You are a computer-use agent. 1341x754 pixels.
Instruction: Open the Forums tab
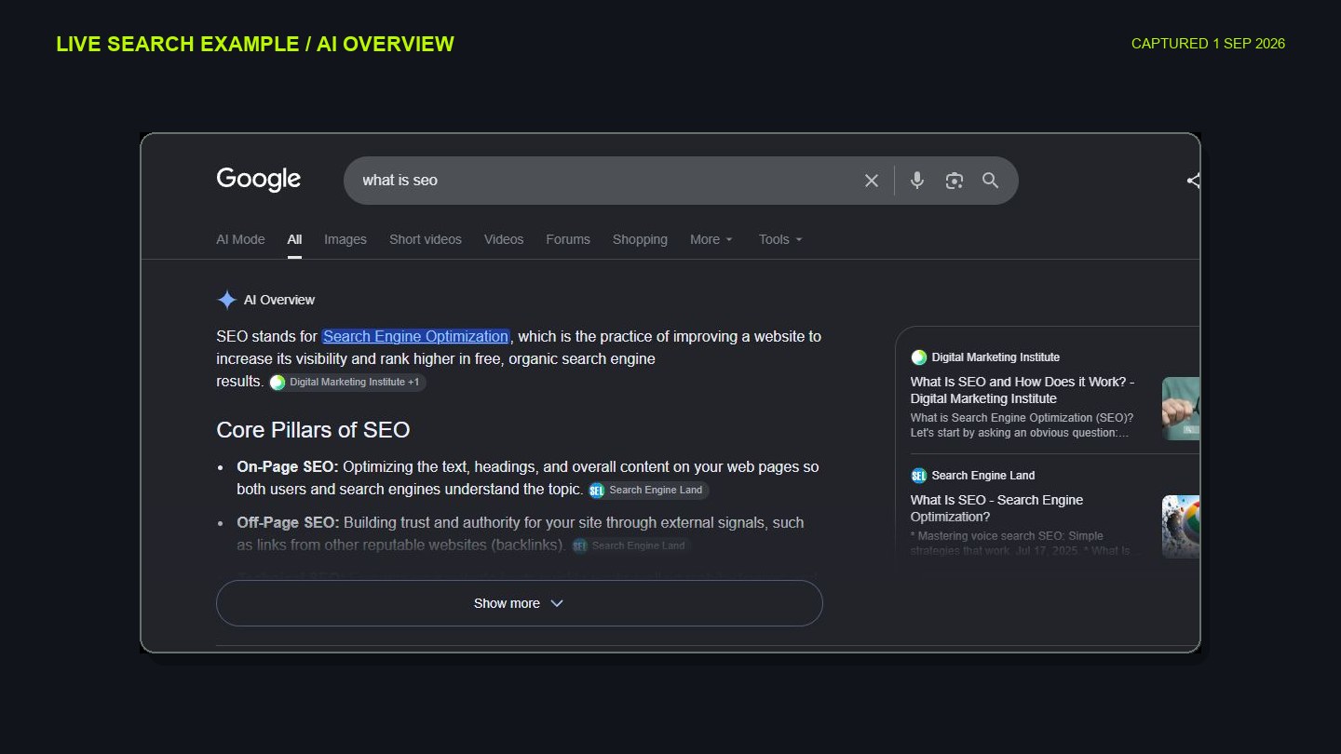[568, 239]
